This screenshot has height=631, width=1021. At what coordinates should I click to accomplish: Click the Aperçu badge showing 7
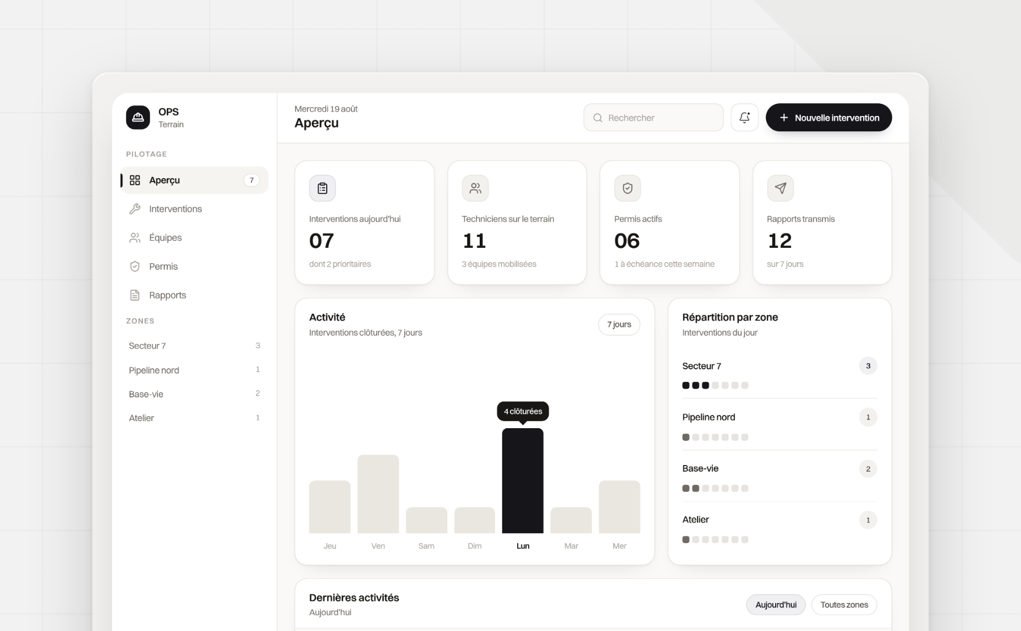[251, 180]
